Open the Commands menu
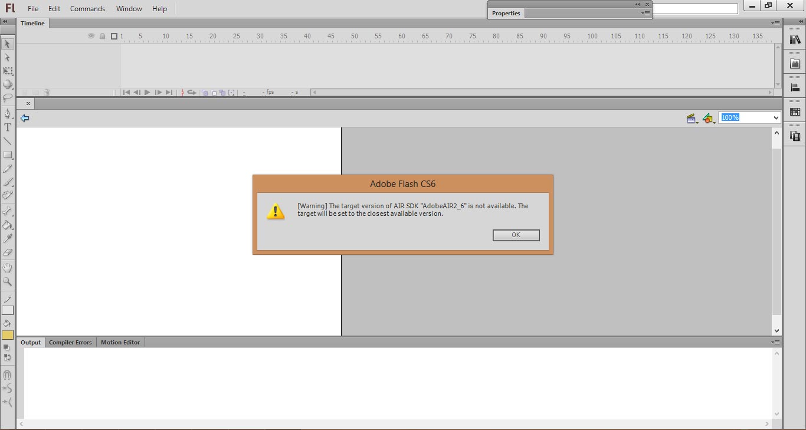Viewport: 806px width, 430px height. [x=87, y=9]
